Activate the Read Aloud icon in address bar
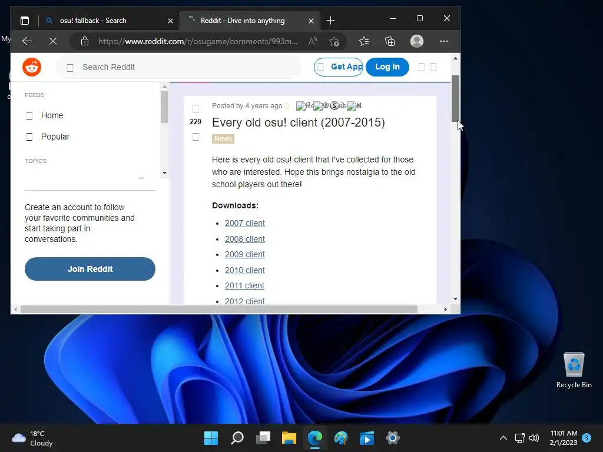 [x=313, y=41]
